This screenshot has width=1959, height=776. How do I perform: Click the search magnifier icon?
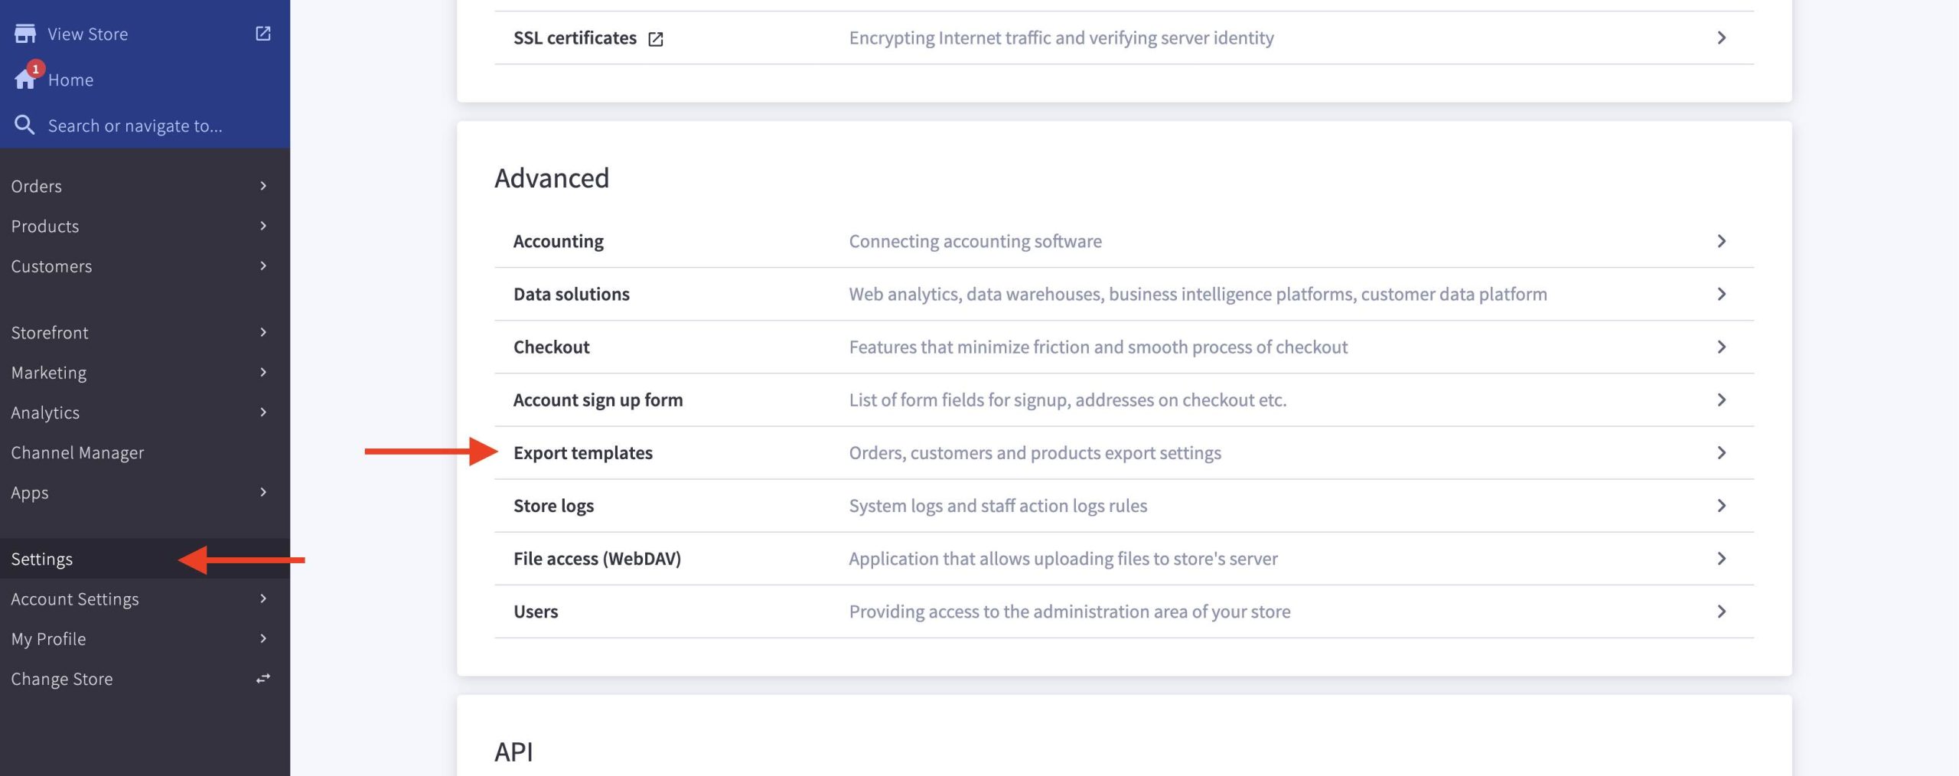point(24,125)
